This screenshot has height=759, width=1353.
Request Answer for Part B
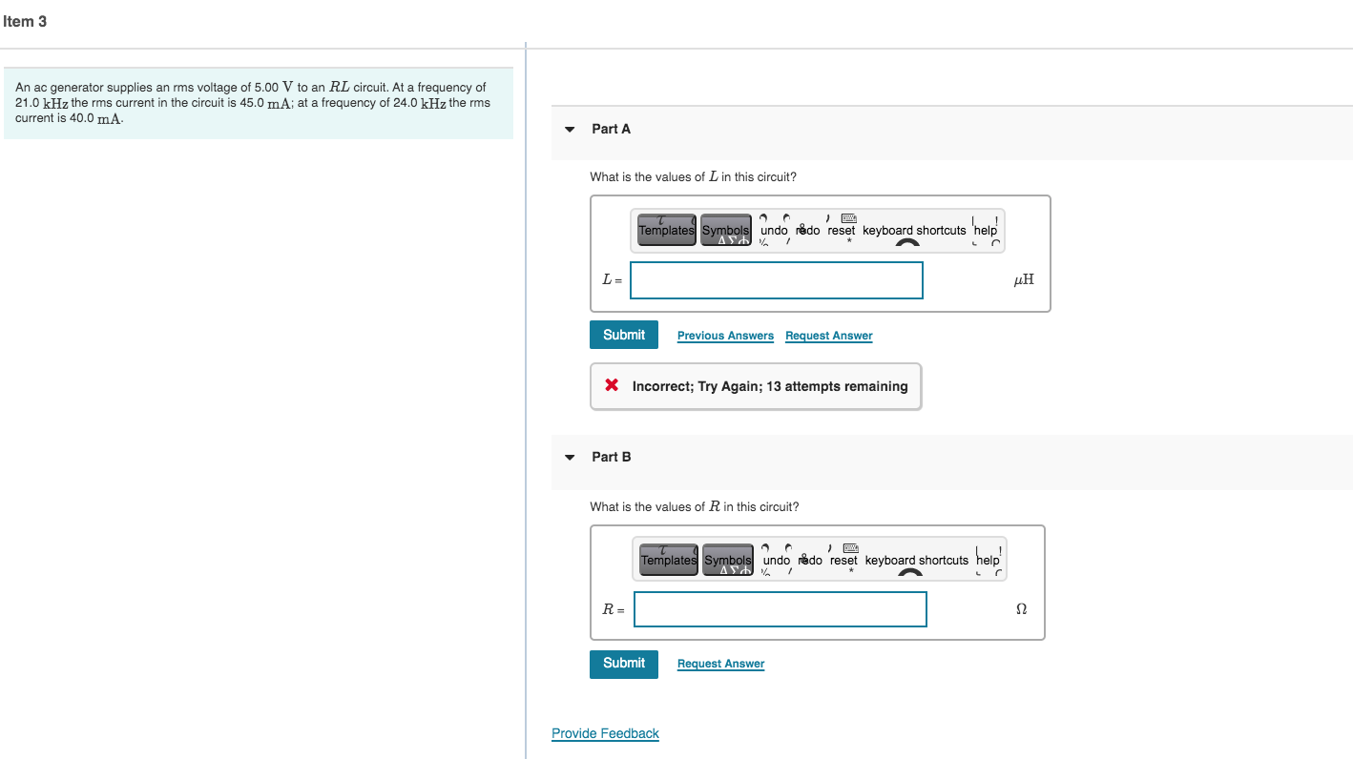coord(721,664)
